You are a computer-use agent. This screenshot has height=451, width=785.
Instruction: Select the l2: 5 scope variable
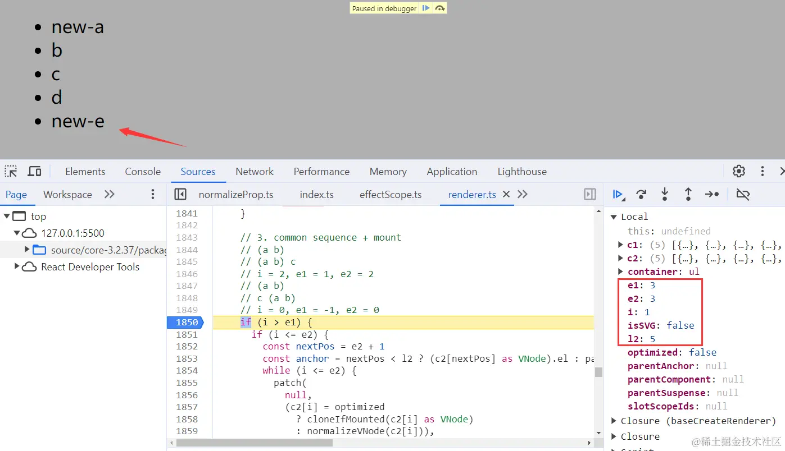pos(641,339)
